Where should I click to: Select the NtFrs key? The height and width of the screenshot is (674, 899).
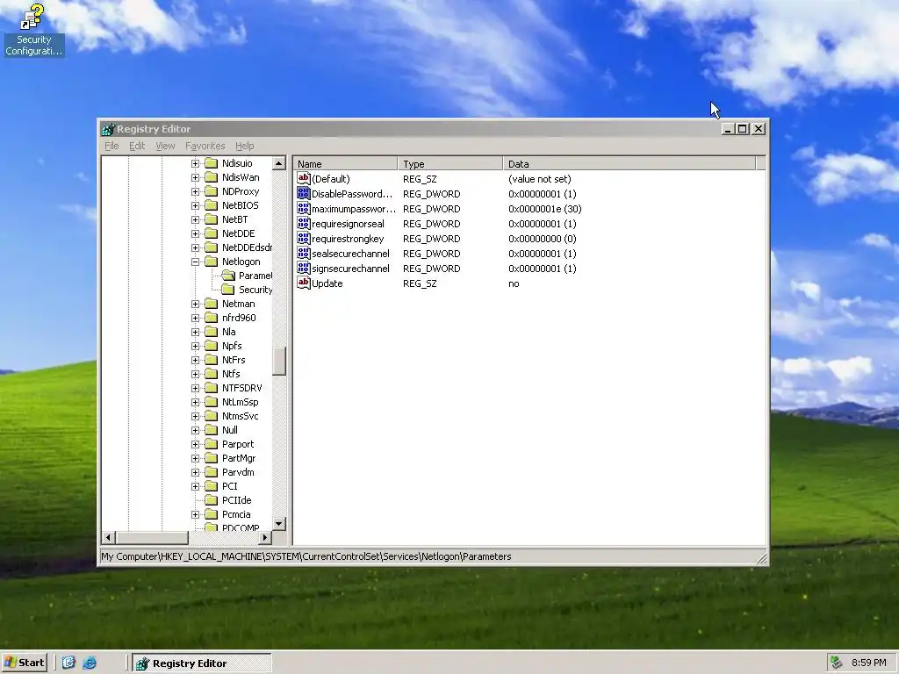click(234, 360)
